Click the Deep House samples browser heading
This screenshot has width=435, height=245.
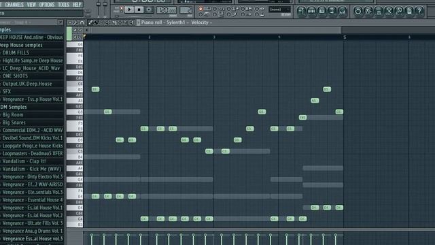(x=22, y=45)
